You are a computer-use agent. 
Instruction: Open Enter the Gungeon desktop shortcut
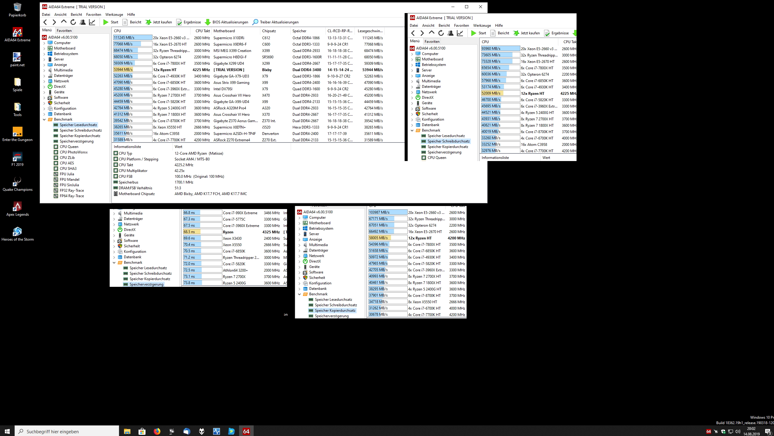click(x=17, y=134)
